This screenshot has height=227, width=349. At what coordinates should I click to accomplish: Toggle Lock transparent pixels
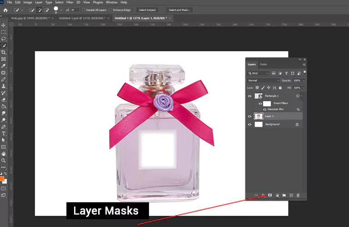pos(257,88)
